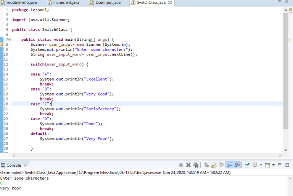Click the Display Selected Console icon
293x196 pixels.
[x=255, y=165]
